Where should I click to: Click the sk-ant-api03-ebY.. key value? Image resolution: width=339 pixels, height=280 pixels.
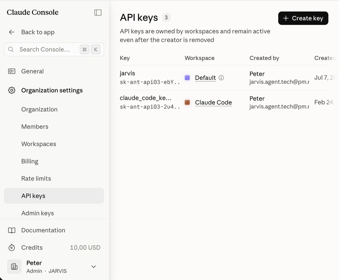pos(150,82)
